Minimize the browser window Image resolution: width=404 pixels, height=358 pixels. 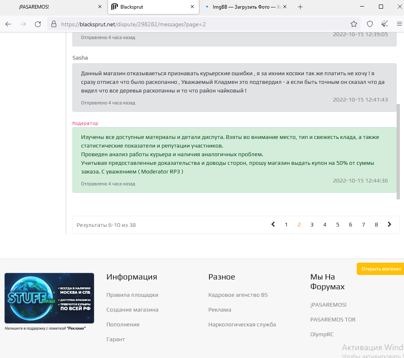tap(362, 7)
